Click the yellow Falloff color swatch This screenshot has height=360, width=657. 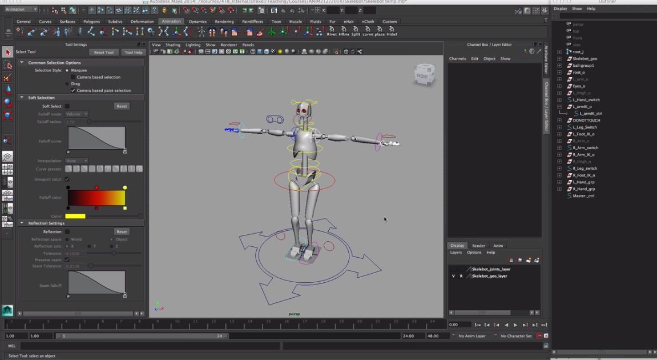pos(75,216)
